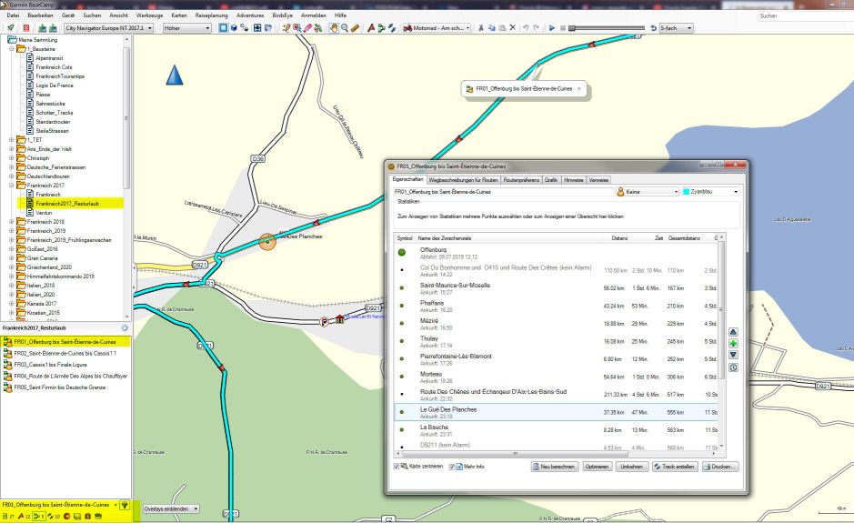Pick the ruler measure tool

pyautogui.click(x=355, y=28)
